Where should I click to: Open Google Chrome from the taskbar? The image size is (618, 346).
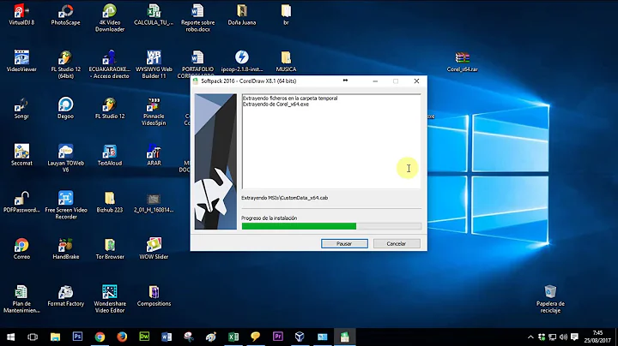click(100, 337)
